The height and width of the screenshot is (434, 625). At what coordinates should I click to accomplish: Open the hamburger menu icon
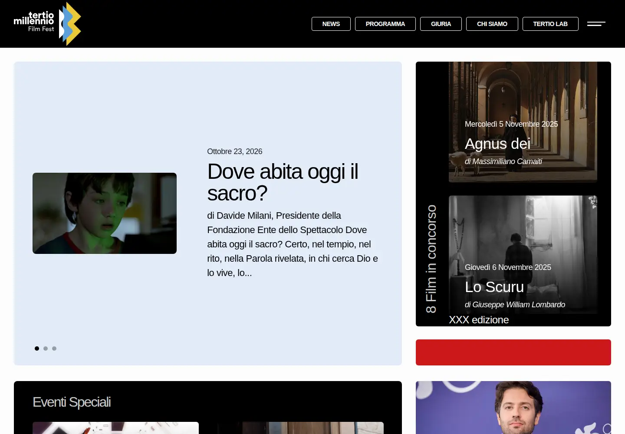point(596,24)
